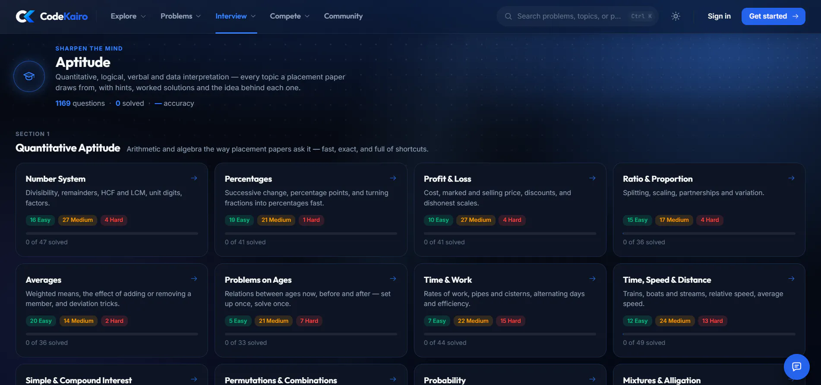
Task: Click the 22 Medium badge in Time & Work
Action: click(x=473, y=321)
